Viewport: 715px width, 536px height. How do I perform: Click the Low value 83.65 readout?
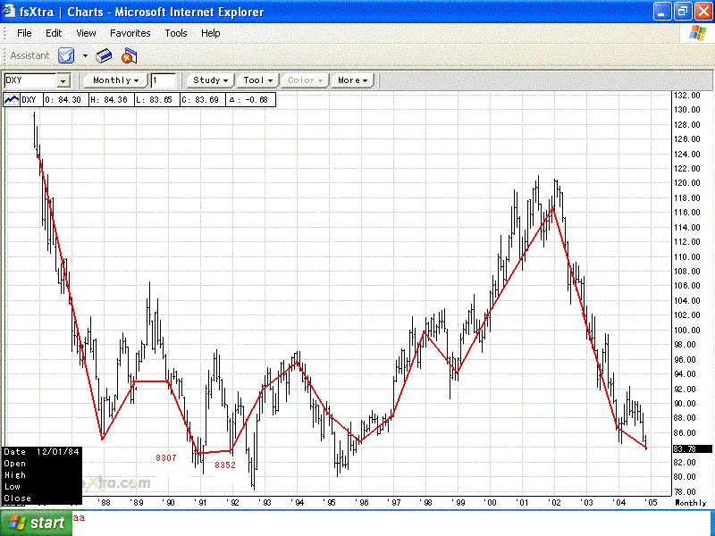click(x=157, y=100)
